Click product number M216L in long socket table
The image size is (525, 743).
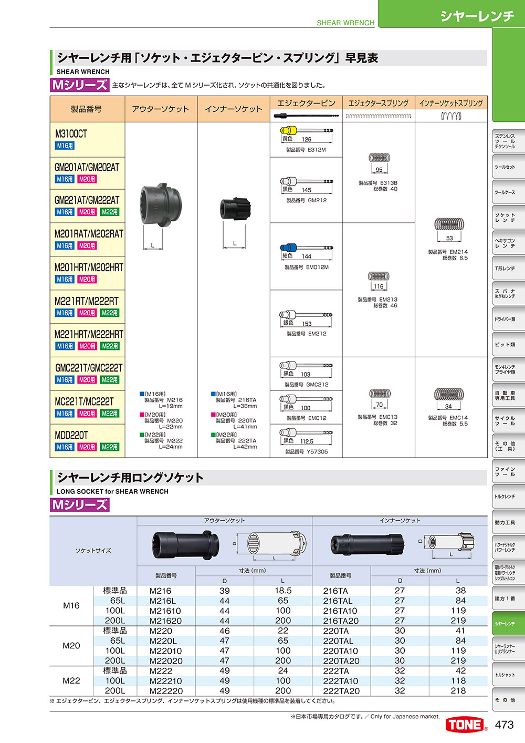[x=163, y=601]
